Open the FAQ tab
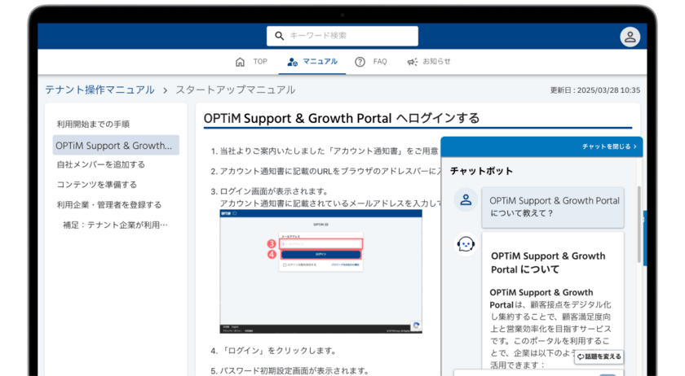Screen dimensions: 685x376 pos(380,62)
